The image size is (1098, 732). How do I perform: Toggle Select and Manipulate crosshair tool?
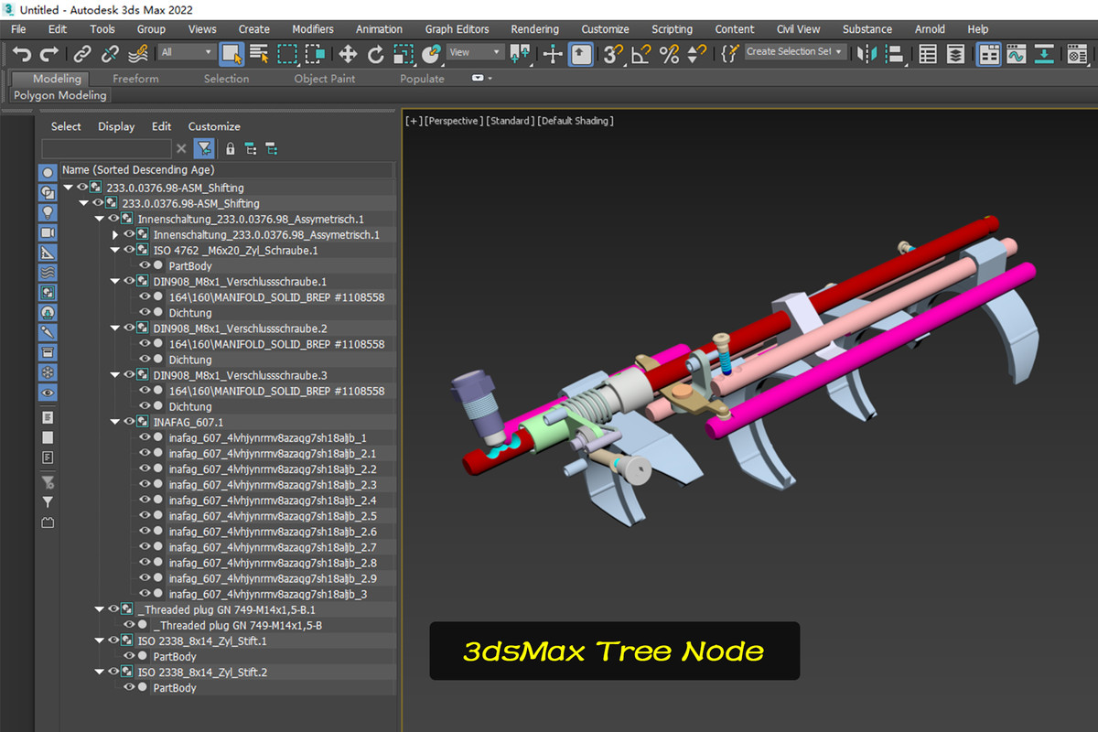pyautogui.click(x=553, y=54)
